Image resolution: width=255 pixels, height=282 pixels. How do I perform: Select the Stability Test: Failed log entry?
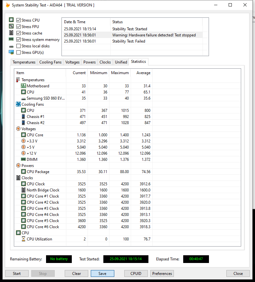point(133,41)
